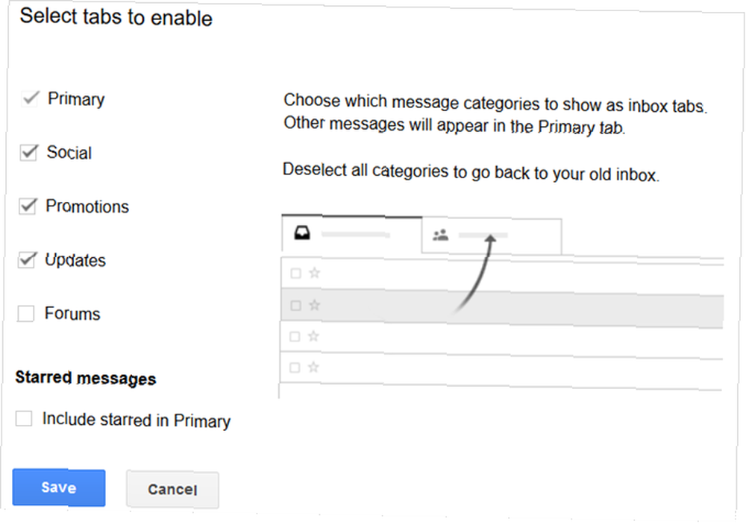Click the star icon in the third preview row
The image size is (746, 524).
[313, 336]
